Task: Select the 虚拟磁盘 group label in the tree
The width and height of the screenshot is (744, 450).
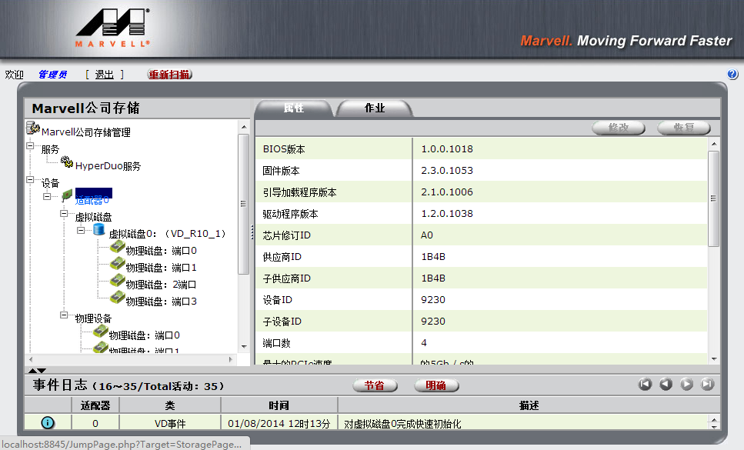Action: click(93, 217)
